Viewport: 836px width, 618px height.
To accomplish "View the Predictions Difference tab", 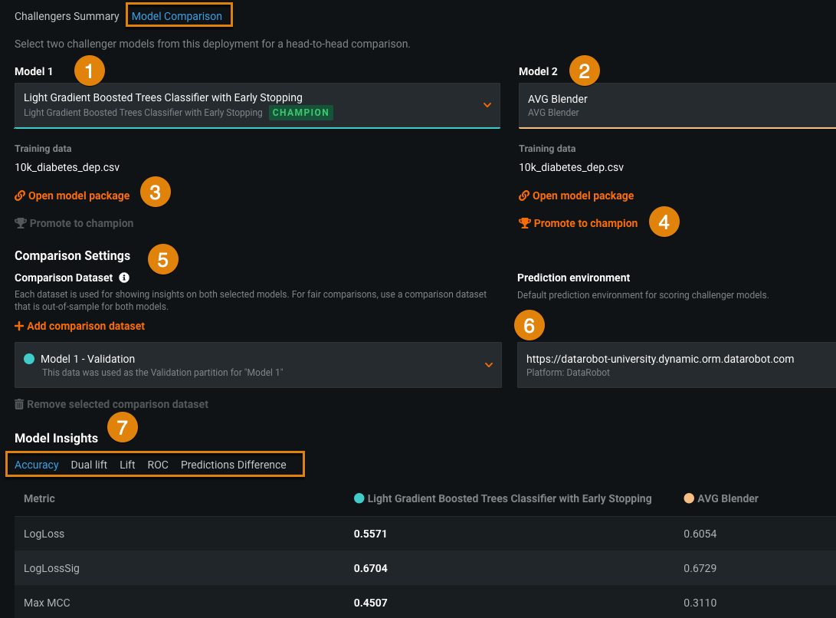I will click(x=233, y=465).
